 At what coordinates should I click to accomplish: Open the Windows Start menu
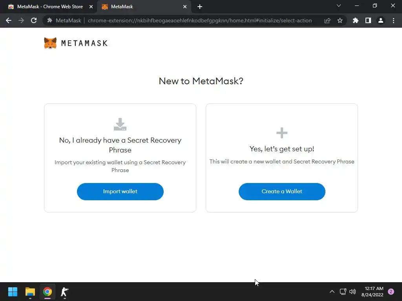13,292
